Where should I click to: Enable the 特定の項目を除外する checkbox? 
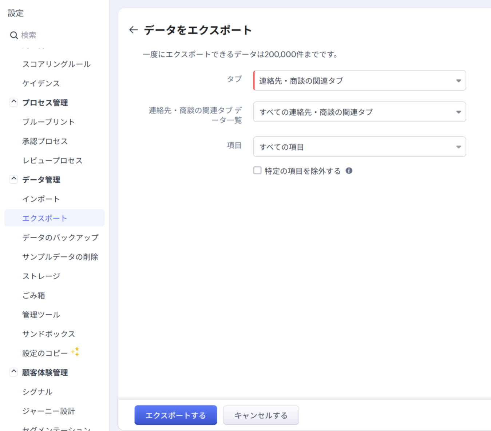click(x=257, y=171)
